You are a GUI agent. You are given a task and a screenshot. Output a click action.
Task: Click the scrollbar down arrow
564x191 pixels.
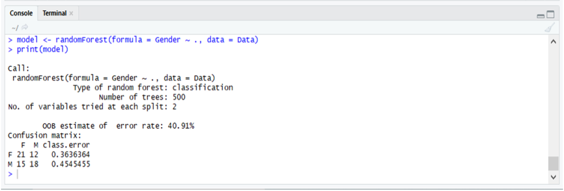tap(553, 177)
